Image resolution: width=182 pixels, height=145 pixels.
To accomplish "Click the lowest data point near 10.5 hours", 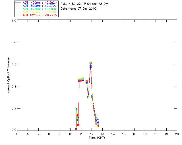I will tap(76, 129).
